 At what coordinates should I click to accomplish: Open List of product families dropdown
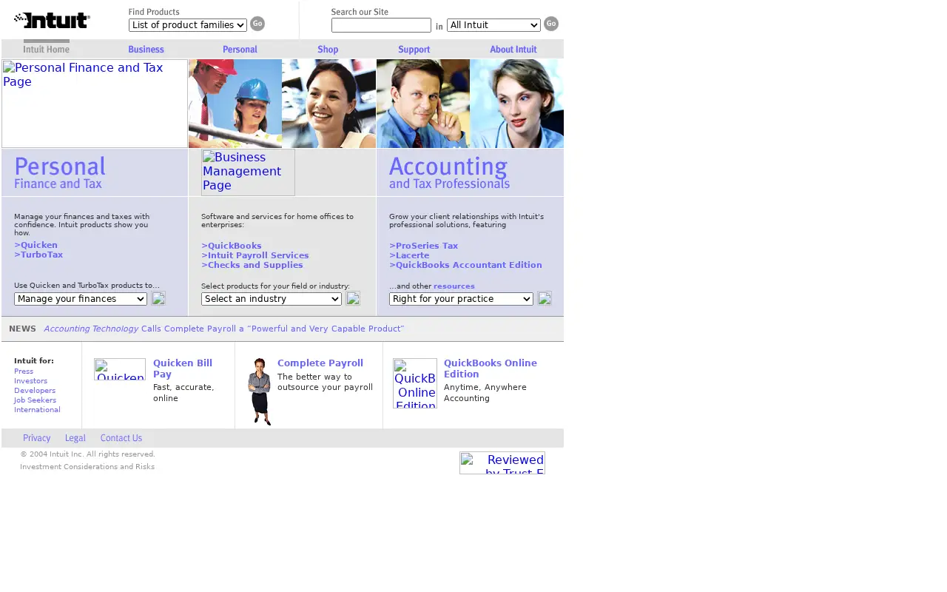[x=188, y=25]
